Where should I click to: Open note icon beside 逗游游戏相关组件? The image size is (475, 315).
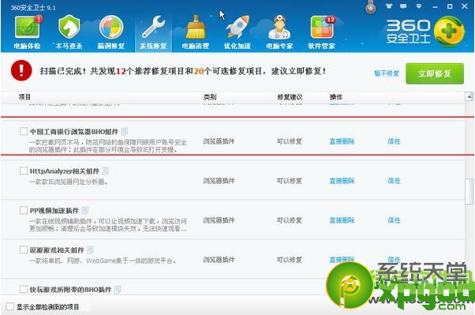[x=90, y=250]
